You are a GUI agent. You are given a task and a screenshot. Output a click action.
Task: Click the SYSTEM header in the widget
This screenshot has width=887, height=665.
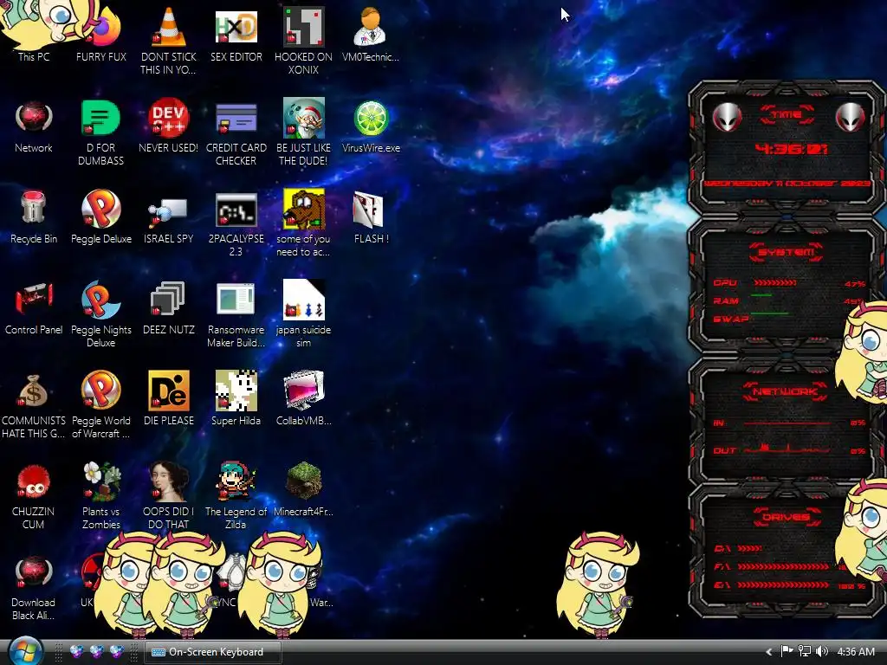click(x=787, y=252)
